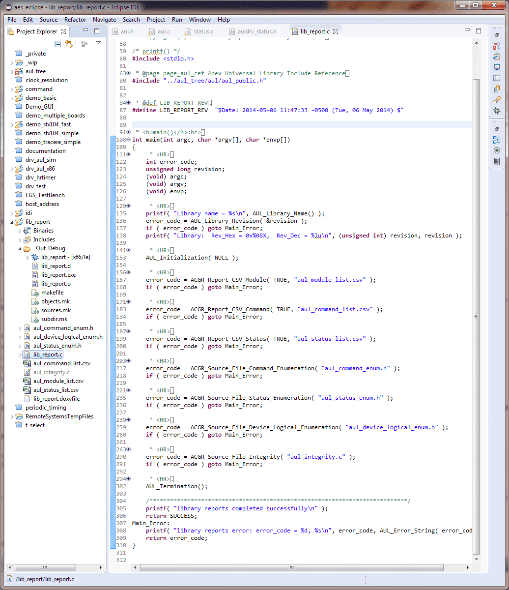Click the LIB_REPORT_REV define on line 87
The width and height of the screenshot is (509, 590).
[183, 110]
